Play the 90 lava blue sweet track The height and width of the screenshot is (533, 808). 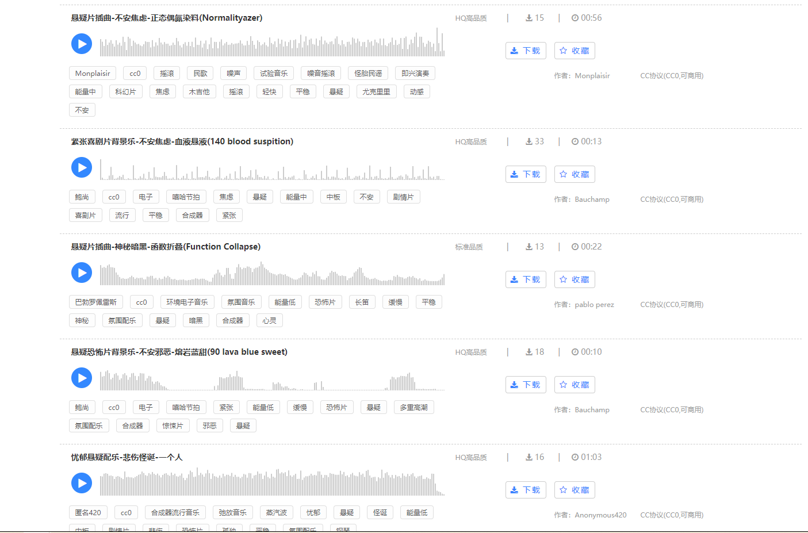point(82,378)
